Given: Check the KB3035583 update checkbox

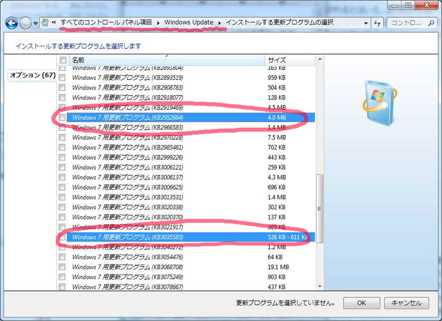Looking at the screenshot, I should [x=62, y=237].
